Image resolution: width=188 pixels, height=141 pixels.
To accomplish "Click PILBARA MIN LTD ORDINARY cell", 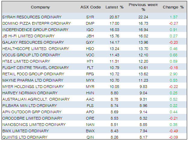I will (30, 105).
